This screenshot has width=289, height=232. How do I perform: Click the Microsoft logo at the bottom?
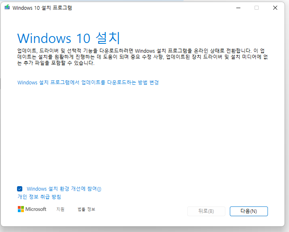(32, 209)
